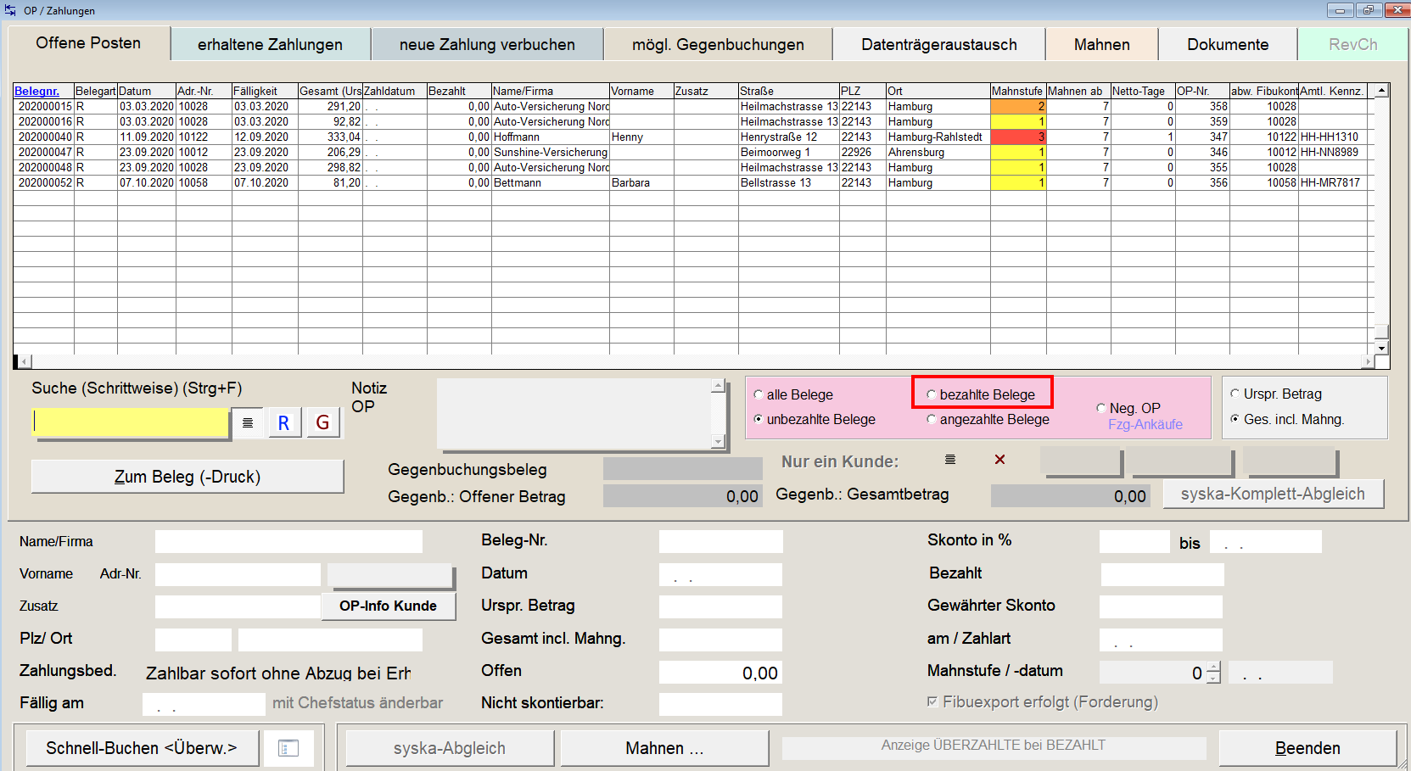Click the small form icon next to Schnell-Buchen
Image resolution: width=1411 pixels, height=771 pixels.
pyautogui.click(x=288, y=748)
